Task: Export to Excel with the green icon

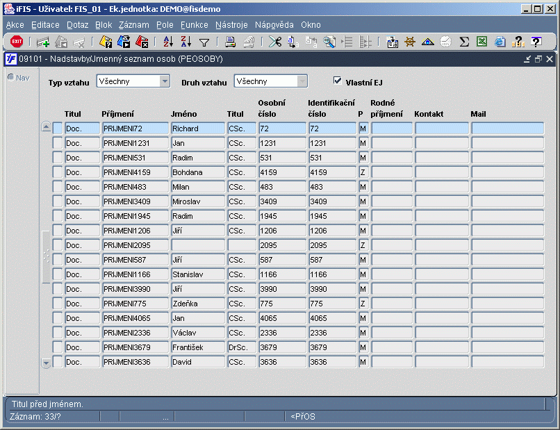Action: pos(481,42)
